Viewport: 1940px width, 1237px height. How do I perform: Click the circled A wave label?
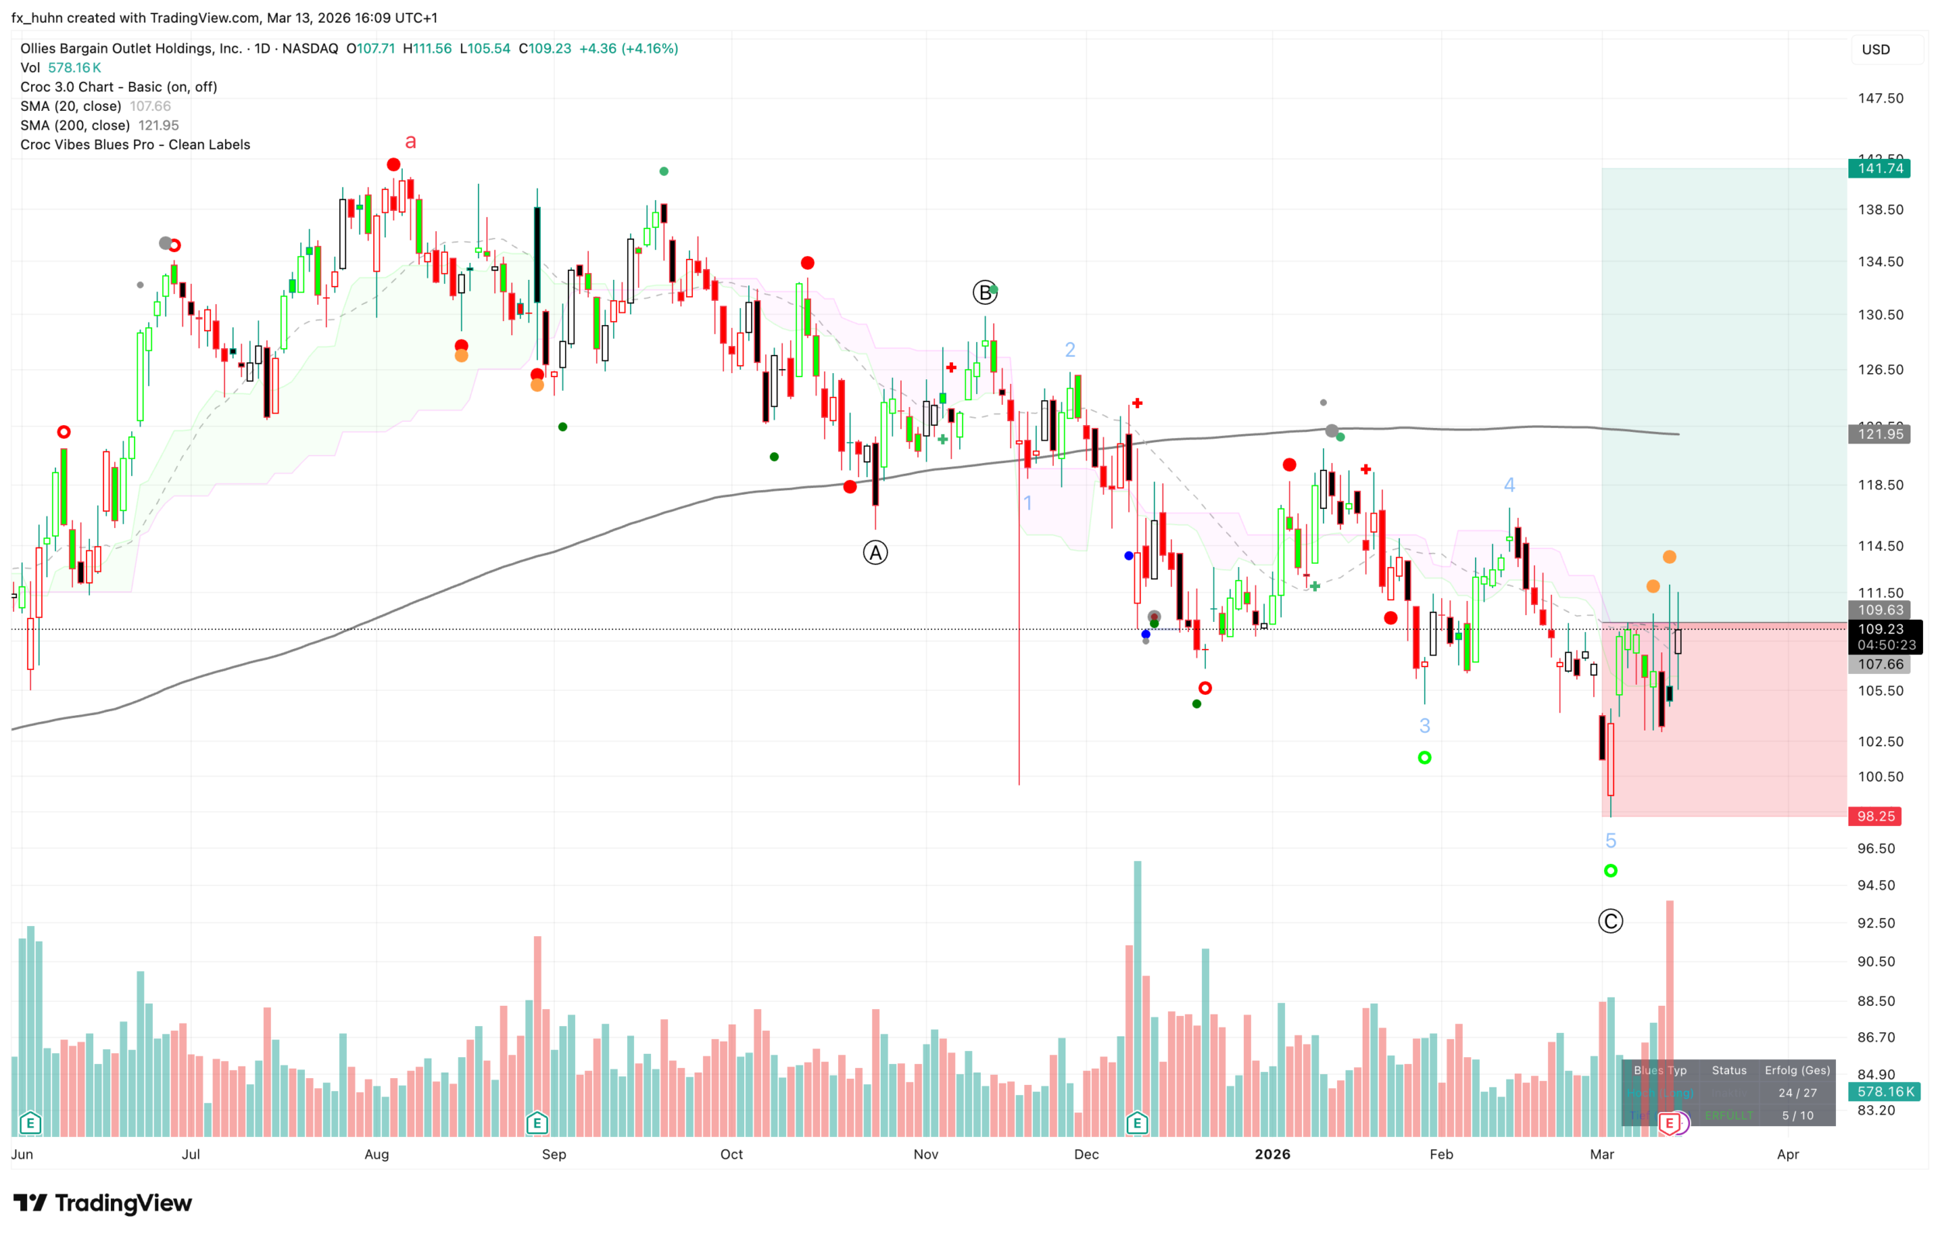[x=875, y=553]
